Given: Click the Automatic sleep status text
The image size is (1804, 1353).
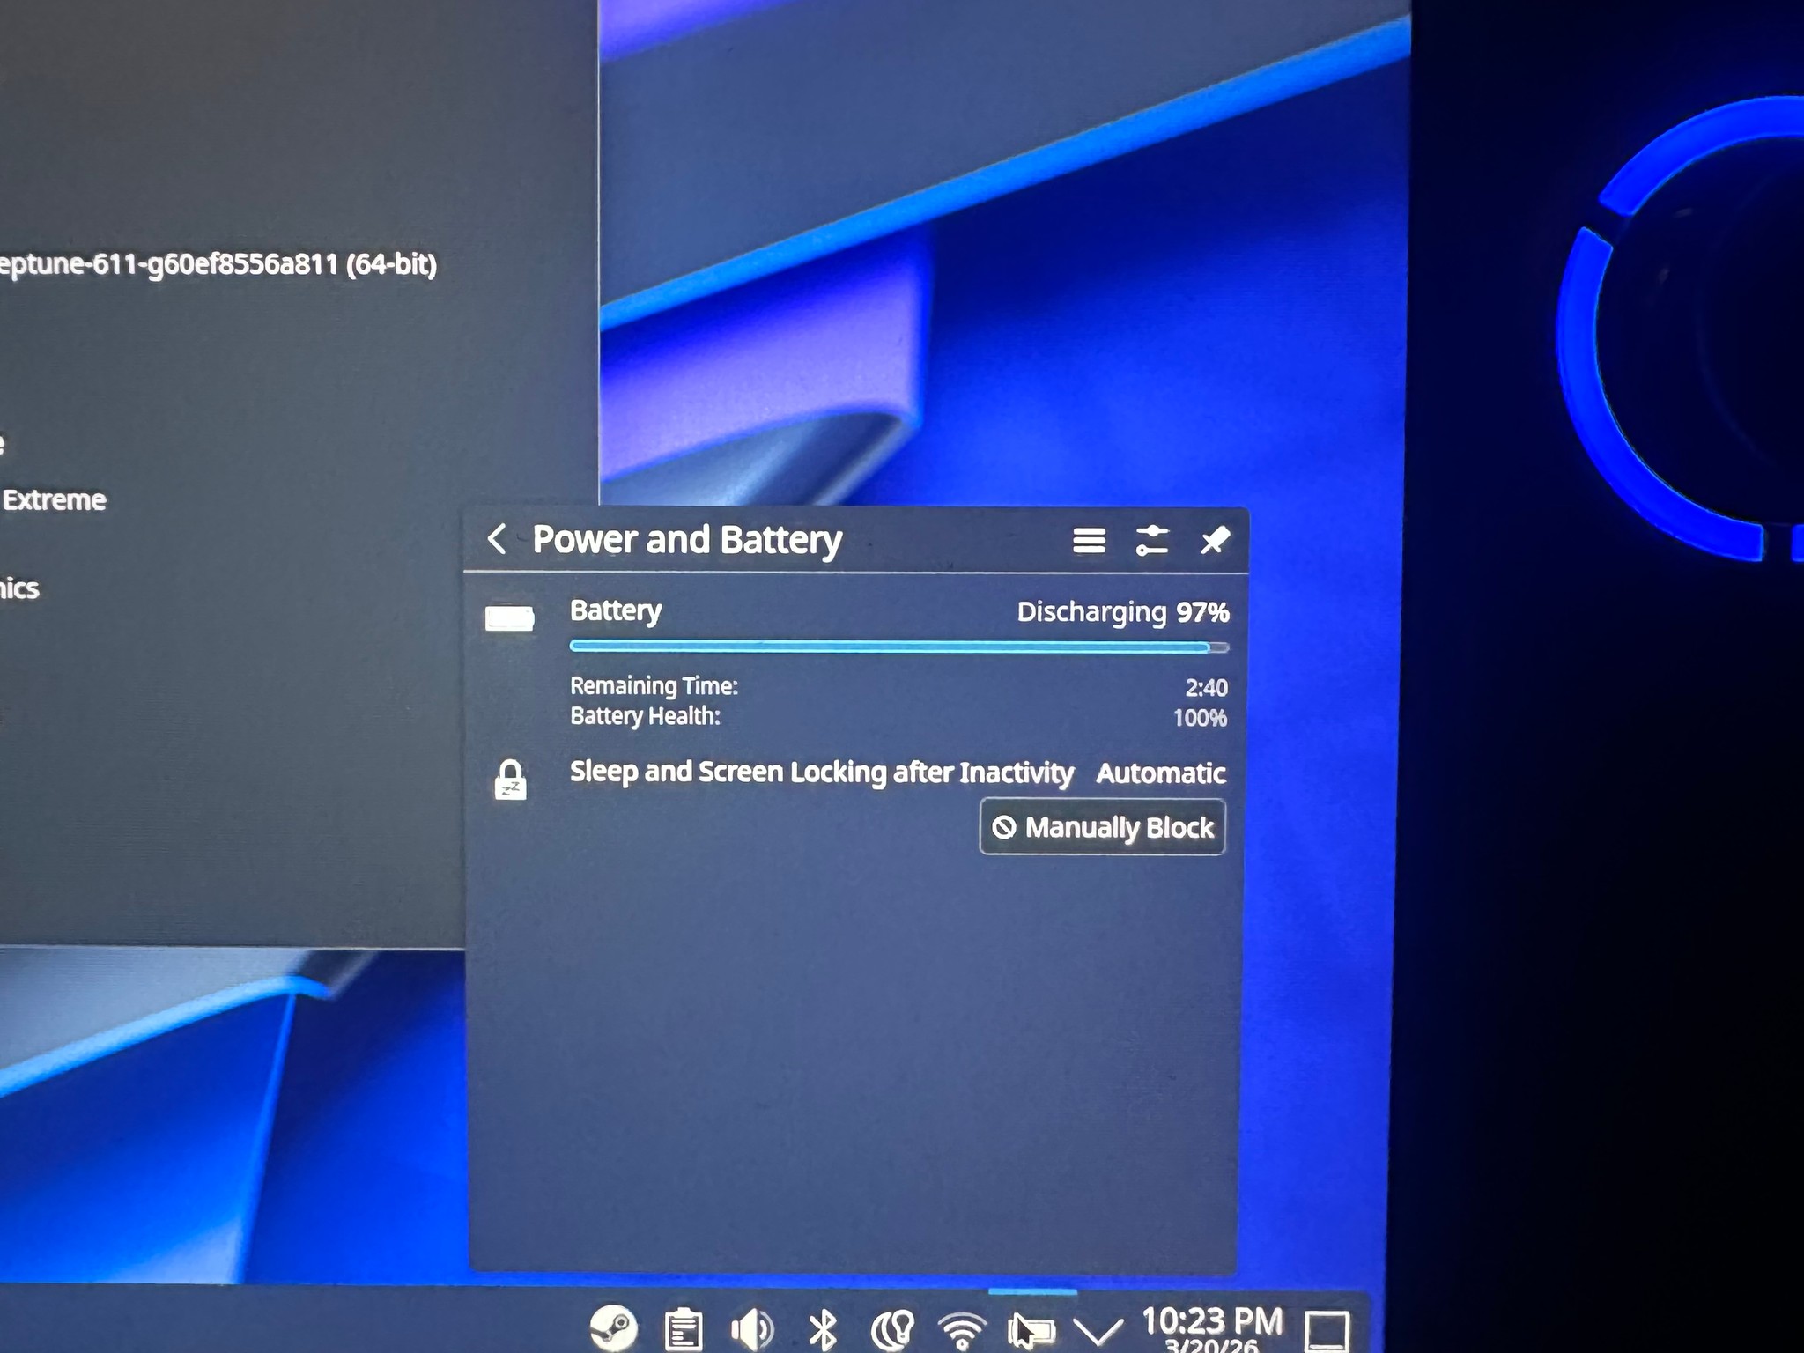Looking at the screenshot, I should click(x=1161, y=773).
